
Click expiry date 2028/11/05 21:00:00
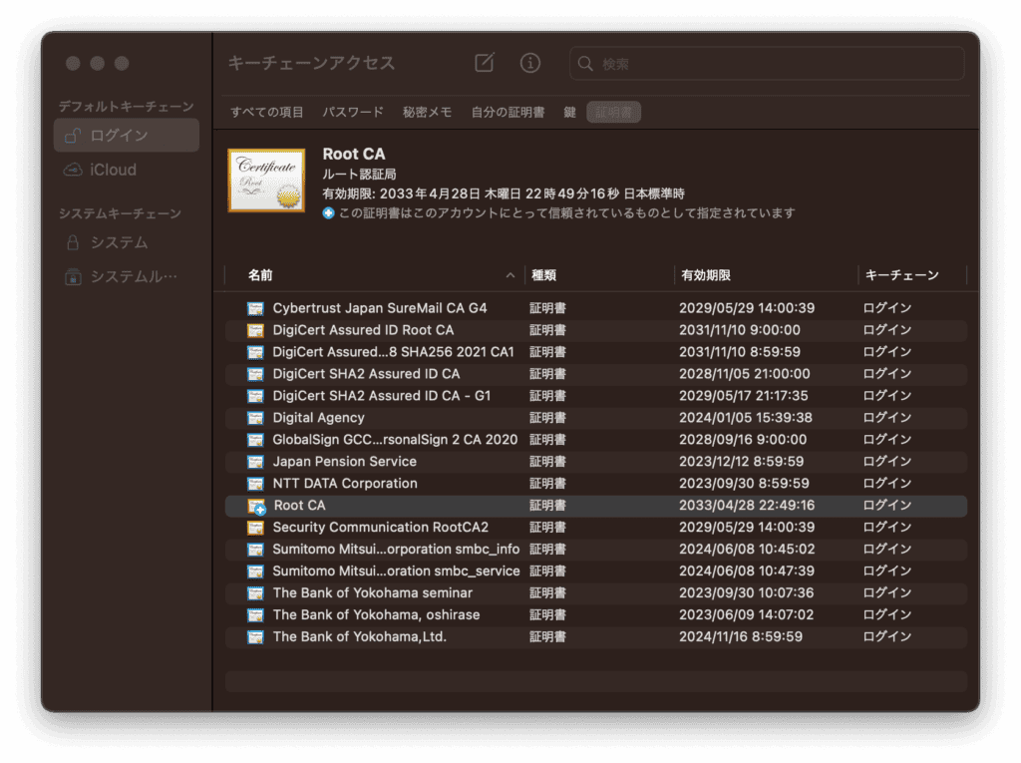(744, 374)
